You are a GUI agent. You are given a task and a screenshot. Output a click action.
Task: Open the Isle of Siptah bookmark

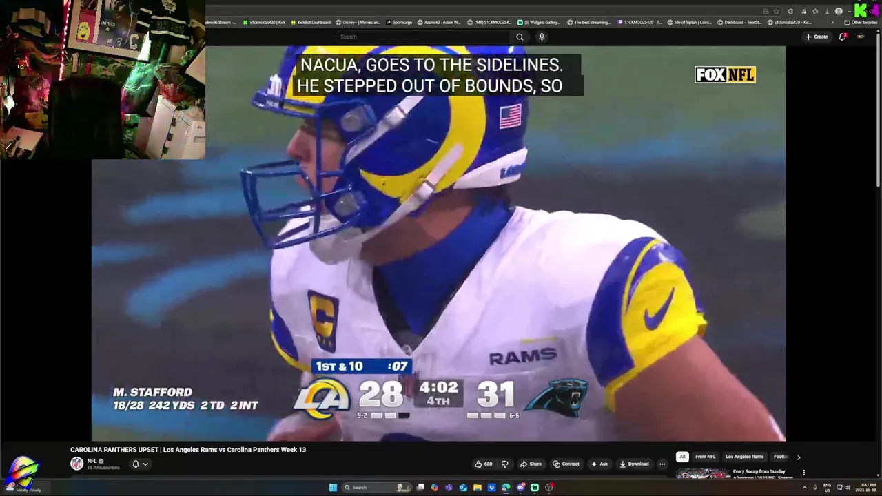(x=690, y=22)
